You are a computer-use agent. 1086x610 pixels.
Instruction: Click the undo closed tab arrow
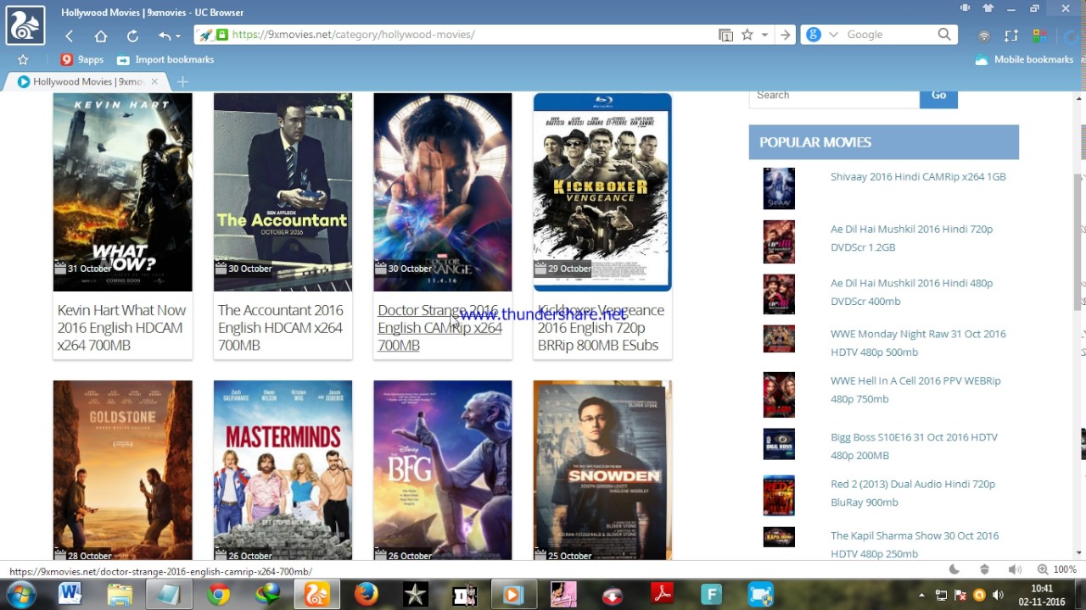tap(164, 36)
